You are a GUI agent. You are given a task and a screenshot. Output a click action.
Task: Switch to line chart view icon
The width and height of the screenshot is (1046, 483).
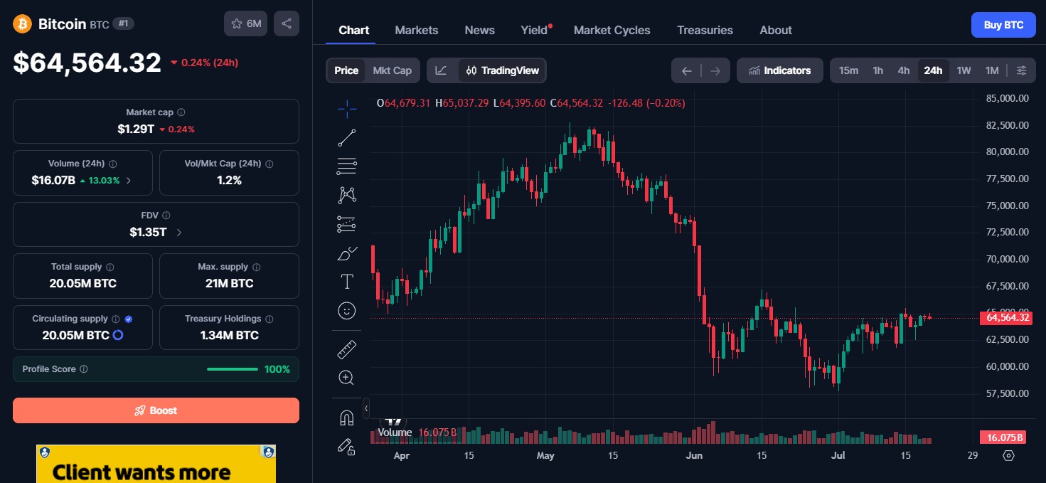click(442, 70)
